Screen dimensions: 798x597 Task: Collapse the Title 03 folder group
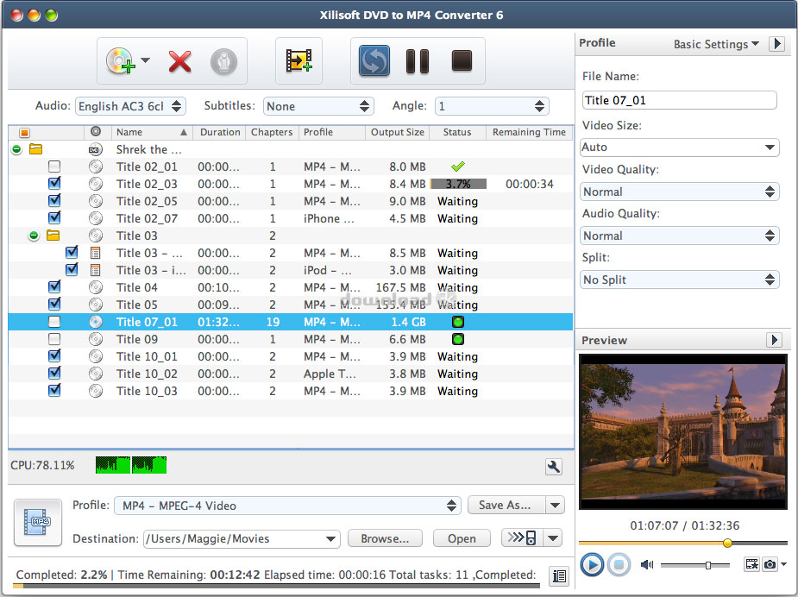(34, 236)
